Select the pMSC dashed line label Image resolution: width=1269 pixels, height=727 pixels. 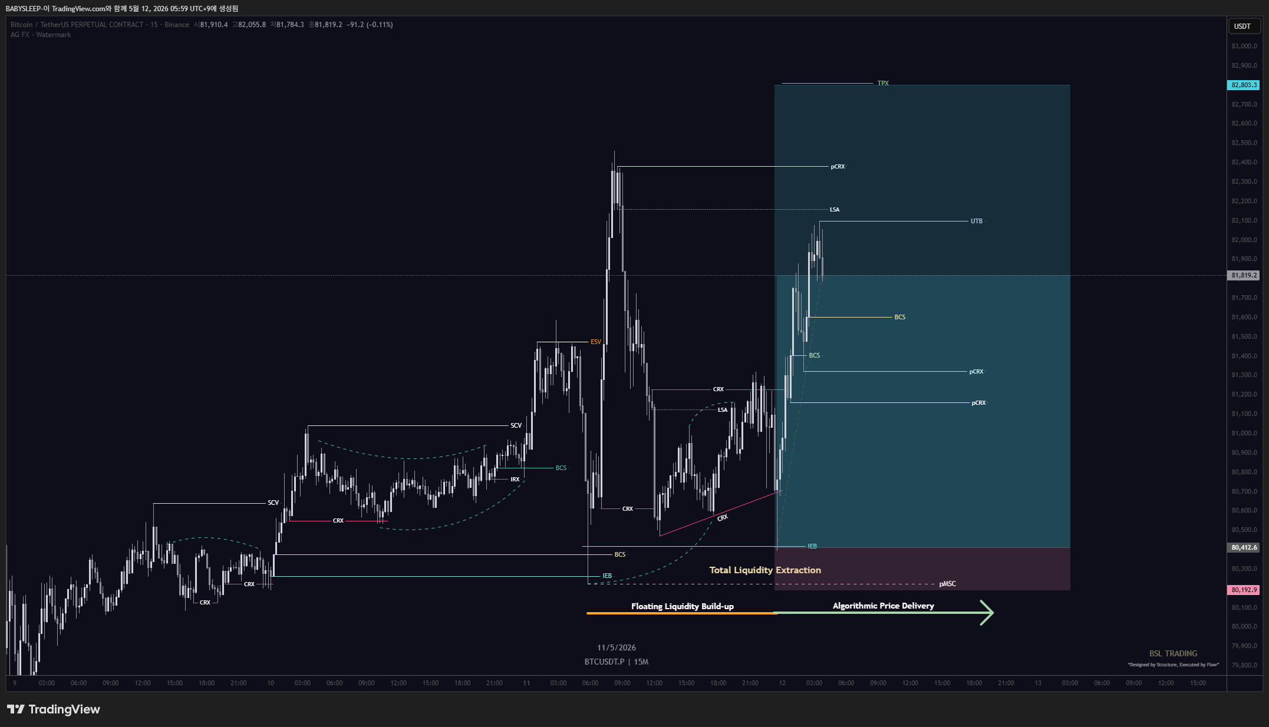point(947,584)
